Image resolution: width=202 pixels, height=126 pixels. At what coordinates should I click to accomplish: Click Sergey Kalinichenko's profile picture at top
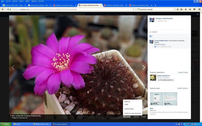(x=152, y=20)
